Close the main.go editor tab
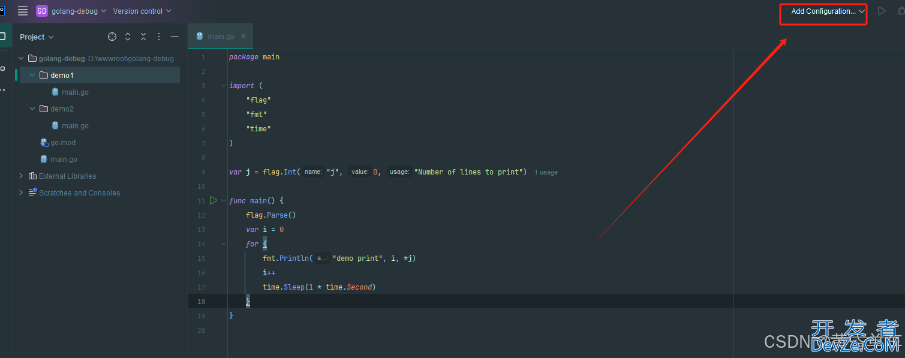 pyautogui.click(x=243, y=36)
